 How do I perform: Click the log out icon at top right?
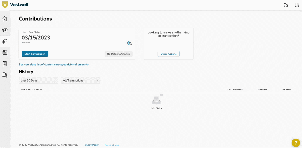[x=297, y=5]
